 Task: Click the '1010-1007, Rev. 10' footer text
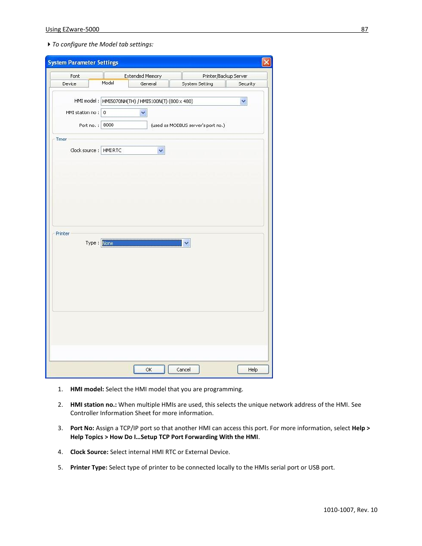tap(350, 510)
